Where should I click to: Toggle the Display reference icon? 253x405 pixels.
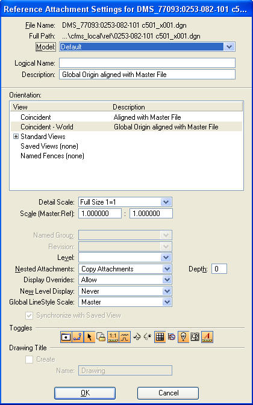[66, 337]
